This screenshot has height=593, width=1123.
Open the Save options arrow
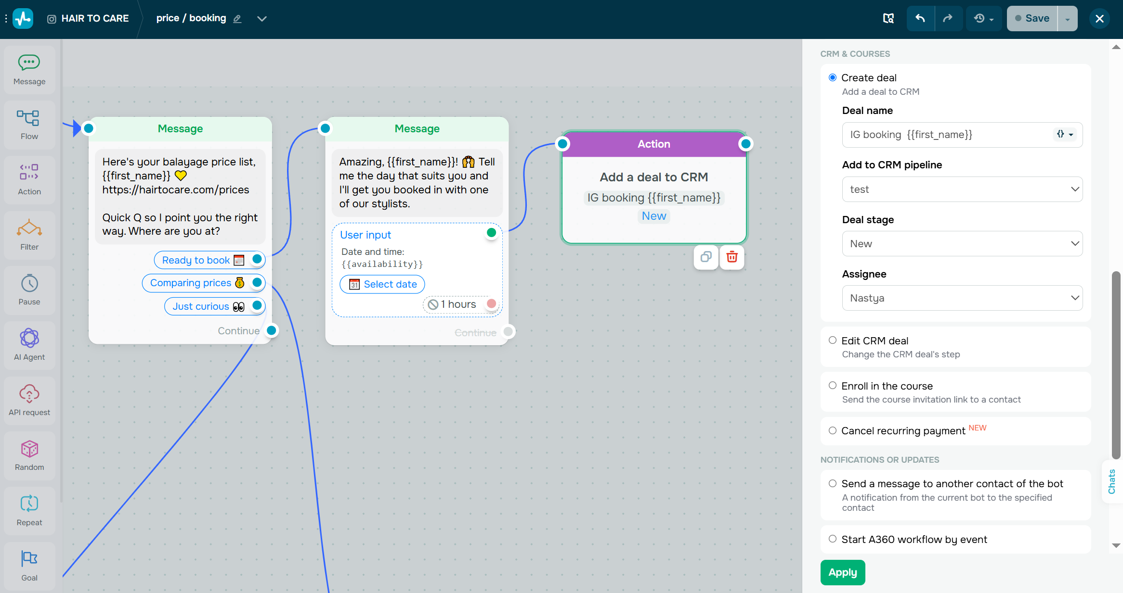point(1068,18)
